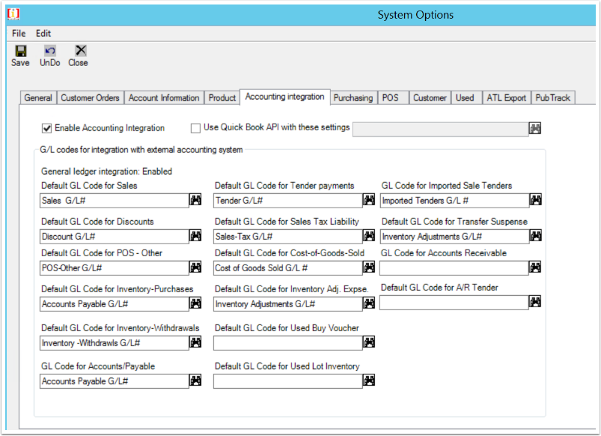Click the empty Used Lot Inventory GL field
Screen dimensions: 601x436
[x=288, y=381]
